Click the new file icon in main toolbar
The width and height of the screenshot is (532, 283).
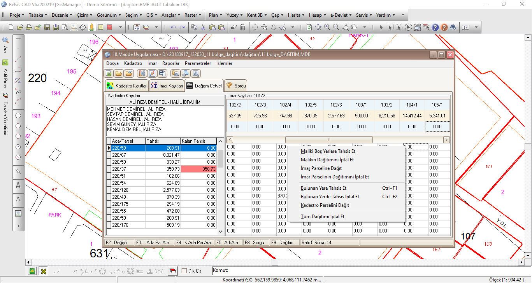click(x=11, y=27)
